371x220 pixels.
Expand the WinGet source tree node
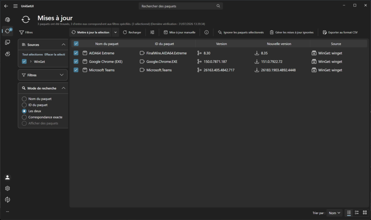(x=31, y=61)
